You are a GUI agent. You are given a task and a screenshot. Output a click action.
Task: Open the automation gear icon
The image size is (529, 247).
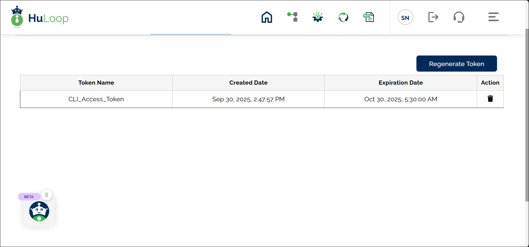tap(317, 17)
